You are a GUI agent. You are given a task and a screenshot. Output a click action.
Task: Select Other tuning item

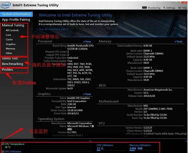(x=9, y=53)
